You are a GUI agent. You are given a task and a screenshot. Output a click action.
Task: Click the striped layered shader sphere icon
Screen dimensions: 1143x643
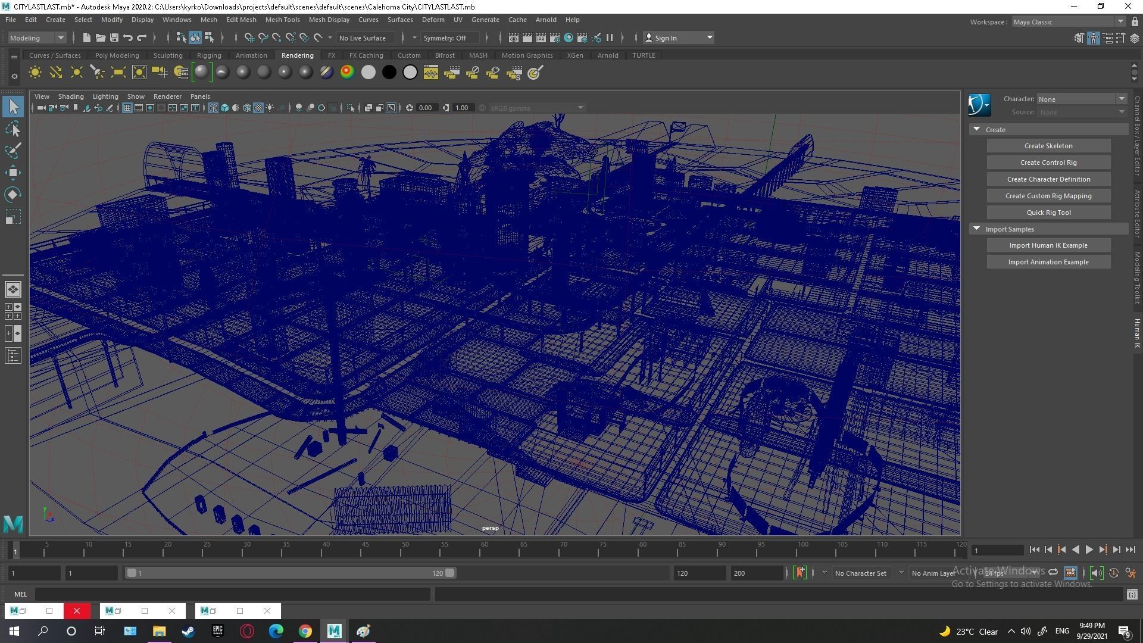pos(326,73)
